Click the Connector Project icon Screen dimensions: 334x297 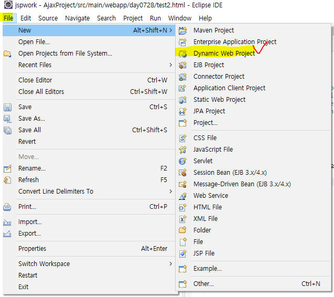(182, 77)
